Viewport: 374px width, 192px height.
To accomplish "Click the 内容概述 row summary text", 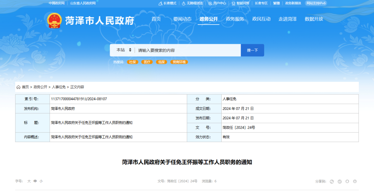I will pos(91,137).
